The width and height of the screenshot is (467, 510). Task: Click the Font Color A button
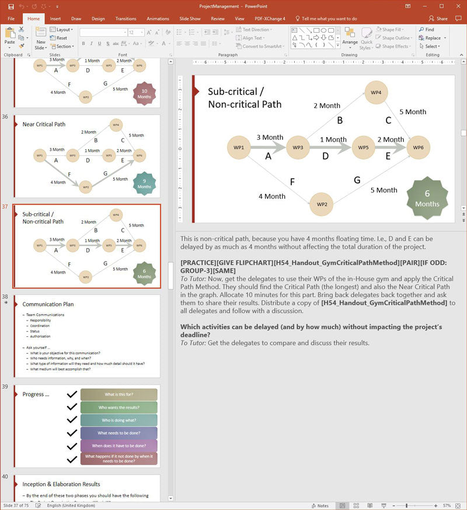pos(165,43)
